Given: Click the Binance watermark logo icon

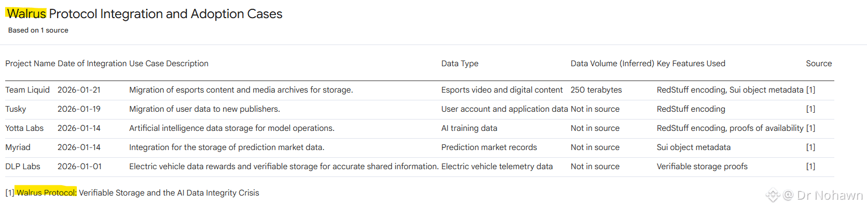Looking at the screenshot, I should coord(773,195).
